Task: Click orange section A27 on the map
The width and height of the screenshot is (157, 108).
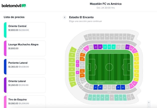Action: tap(83, 55)
